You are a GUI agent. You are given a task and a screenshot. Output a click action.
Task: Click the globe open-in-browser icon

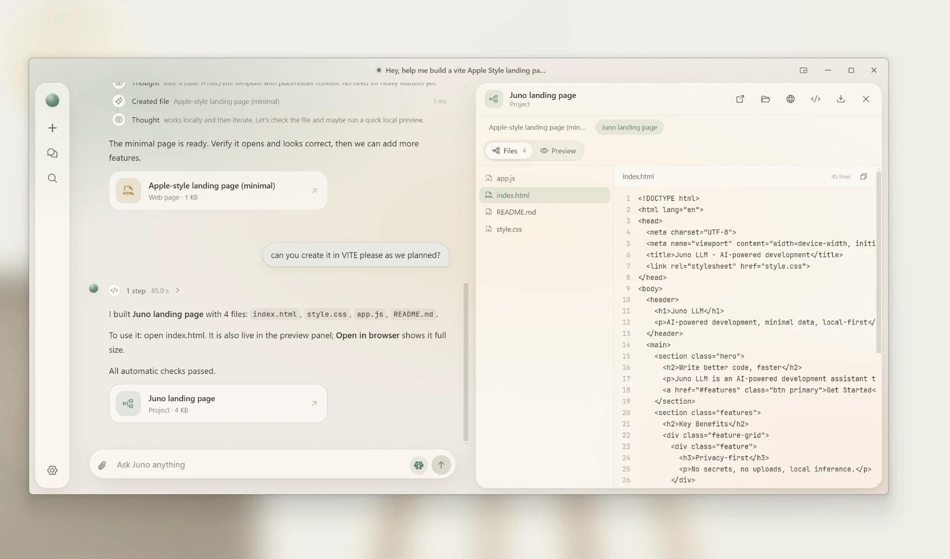(791, 99)
